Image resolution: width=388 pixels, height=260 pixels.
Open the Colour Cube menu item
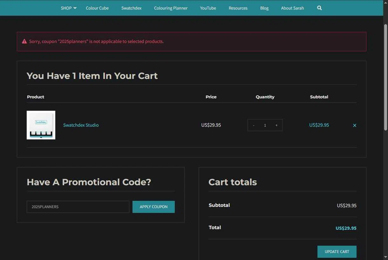pos(97,8)
